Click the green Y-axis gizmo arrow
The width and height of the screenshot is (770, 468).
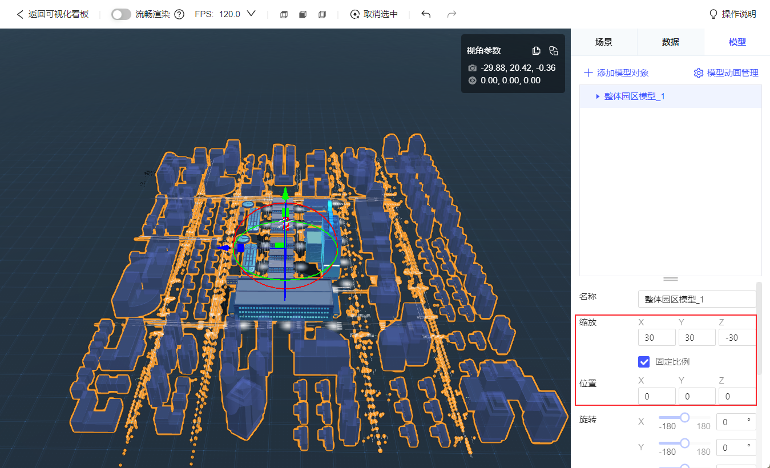tap(285, 193)
